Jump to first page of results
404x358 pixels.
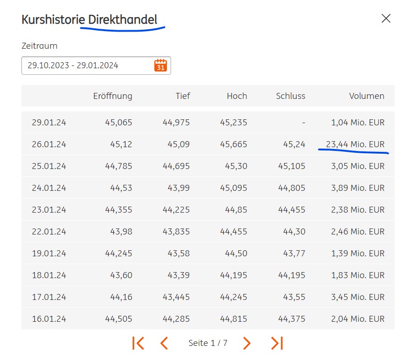pos(138,343)
